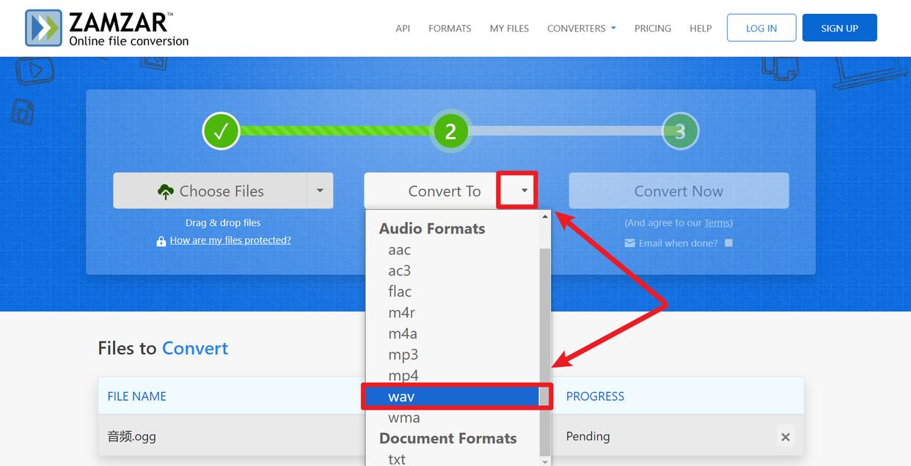Click the FILE NAME column header
Image resolution: width=911 pixels, height=466 pixels.
(x=137, y=396)
